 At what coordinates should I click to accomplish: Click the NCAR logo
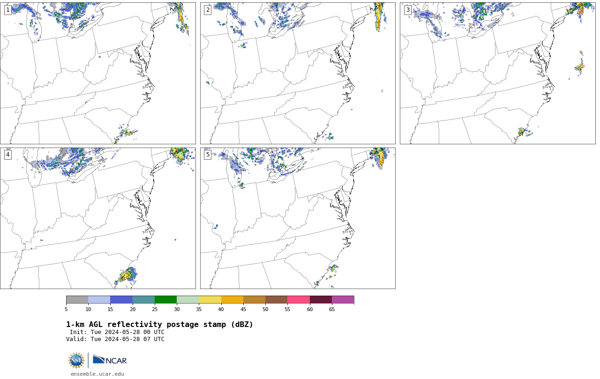tap(110, 360)
